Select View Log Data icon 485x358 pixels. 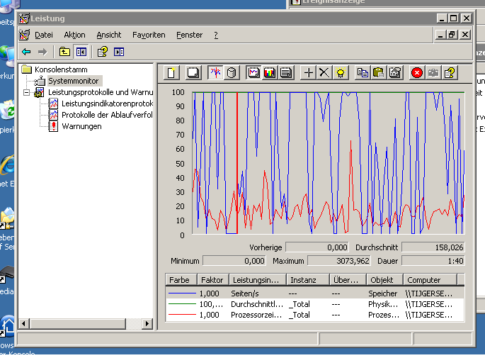[232, 73]
